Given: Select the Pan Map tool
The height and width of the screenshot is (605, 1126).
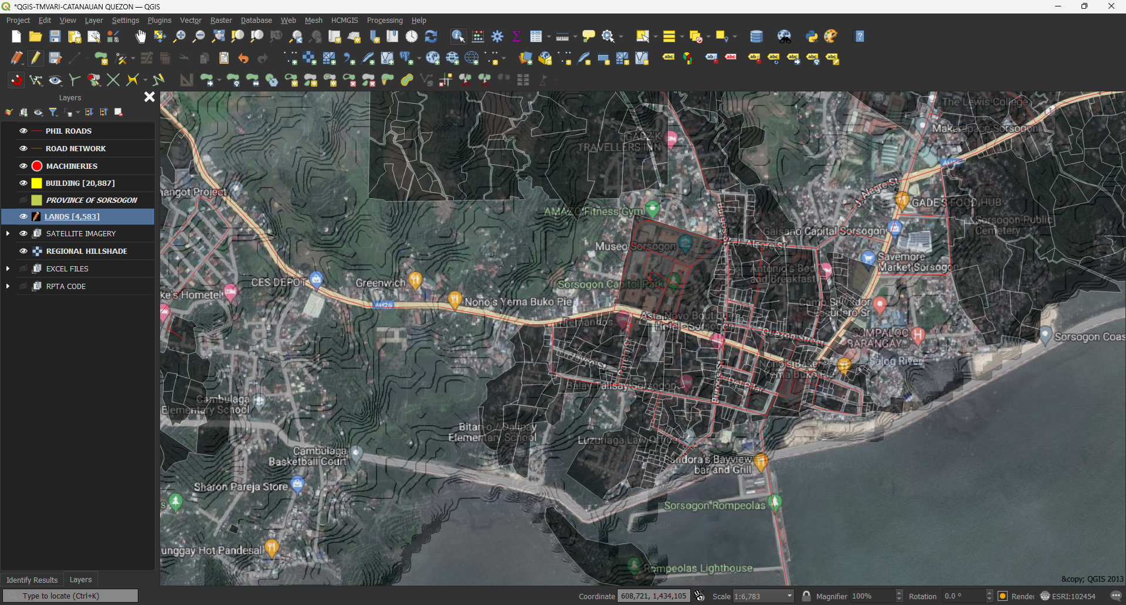Looking at the screenshot, I should [x=140, y=36].
